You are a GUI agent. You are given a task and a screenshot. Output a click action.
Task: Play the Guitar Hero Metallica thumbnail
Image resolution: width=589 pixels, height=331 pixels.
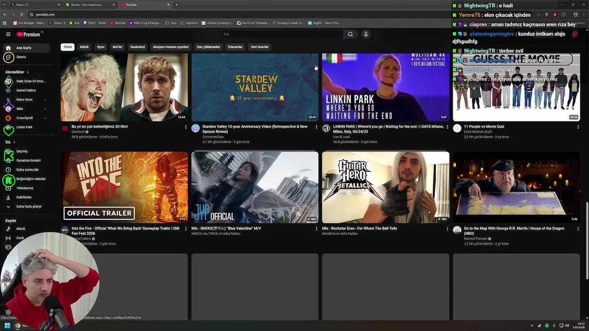coord(386,187)
